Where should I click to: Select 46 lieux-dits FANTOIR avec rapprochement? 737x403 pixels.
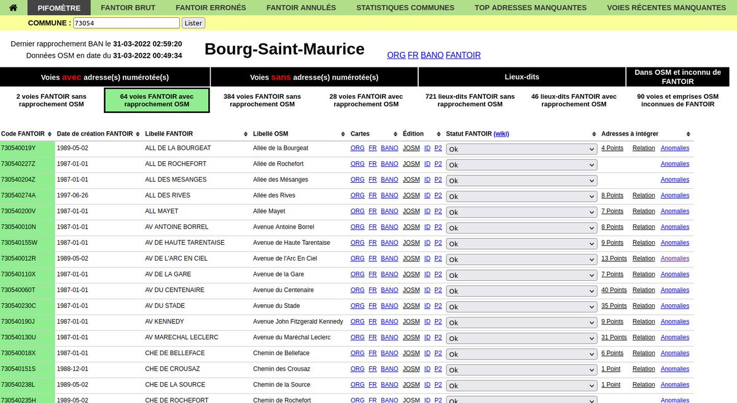tap(574, 101)
